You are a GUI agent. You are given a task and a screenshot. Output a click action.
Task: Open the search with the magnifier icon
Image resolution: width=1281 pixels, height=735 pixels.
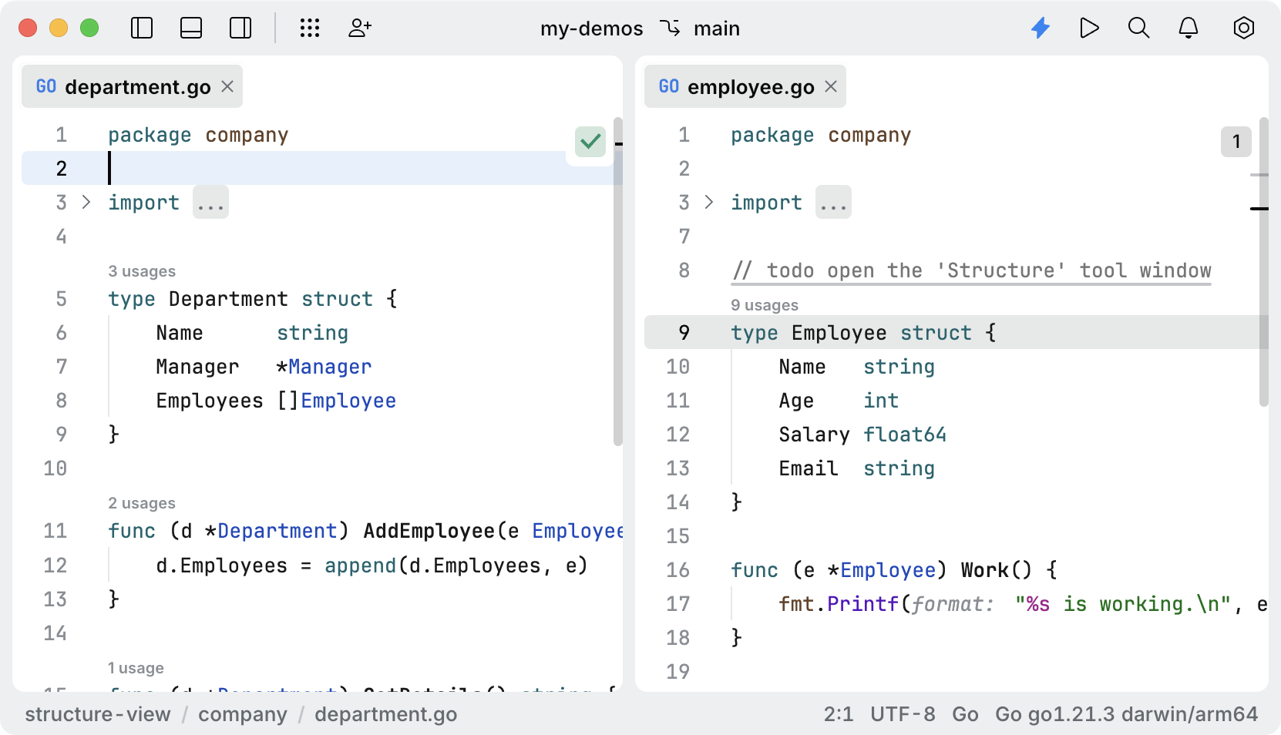1138,29
